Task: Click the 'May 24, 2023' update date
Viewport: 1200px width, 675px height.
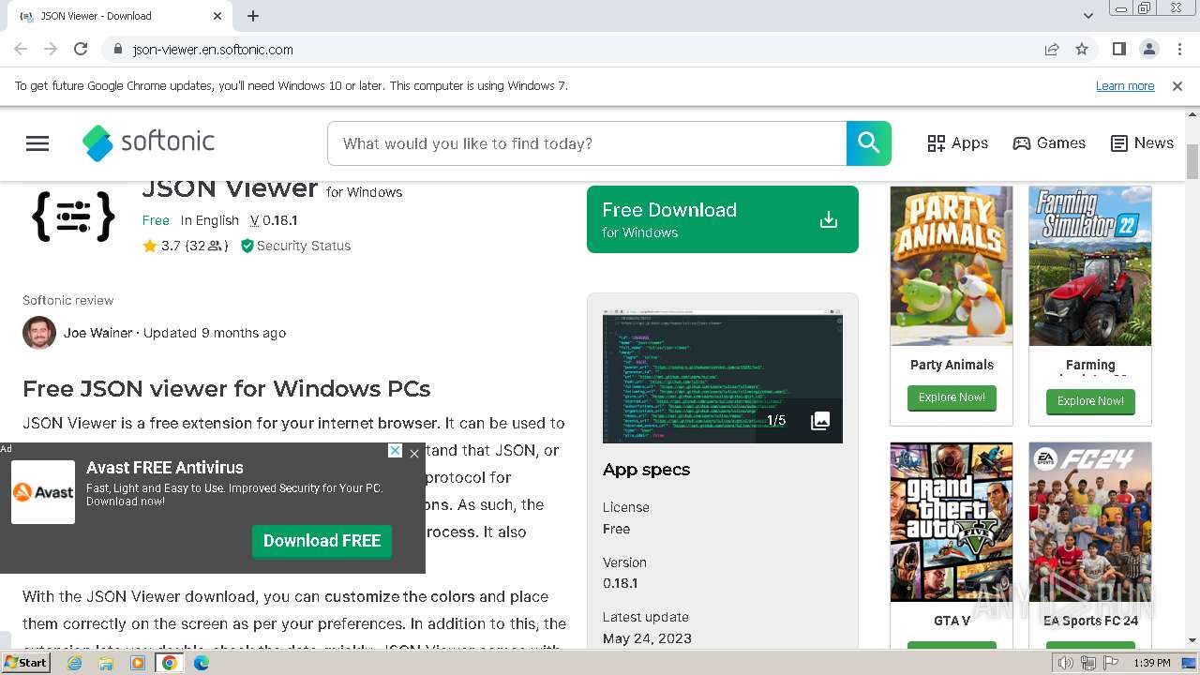Action: [647, 638]
